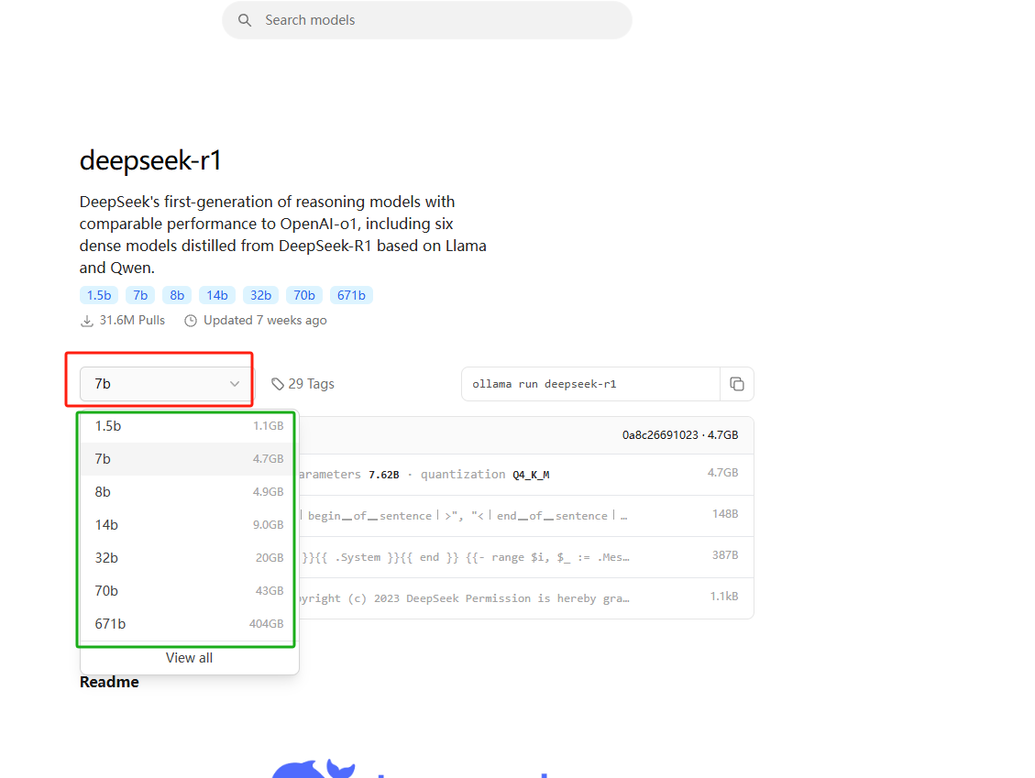This screenshot has width=1035, height=778.
Task: Click the 7b blue tag badge
Action: 140,295
